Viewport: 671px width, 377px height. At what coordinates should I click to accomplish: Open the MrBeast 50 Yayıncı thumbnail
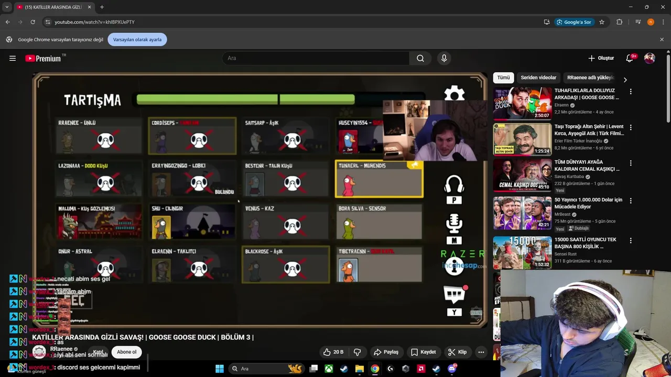point(522,213)
